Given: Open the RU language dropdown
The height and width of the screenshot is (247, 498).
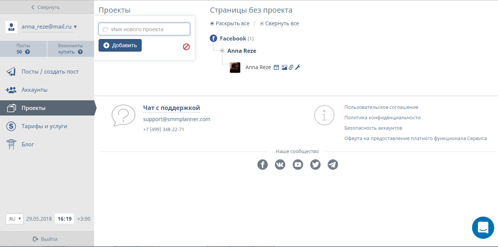Looking at the screenshot, I should click(x=14, y=218).
